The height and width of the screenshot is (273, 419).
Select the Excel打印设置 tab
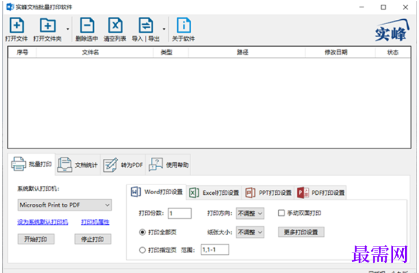(x=215, y=193)
